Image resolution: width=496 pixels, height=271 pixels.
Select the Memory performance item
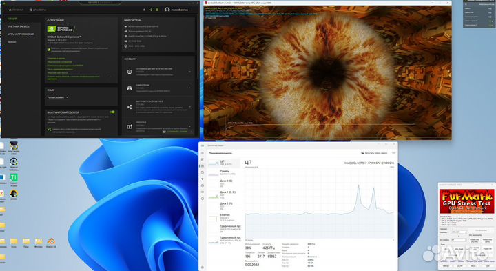(x=224, y=172)
